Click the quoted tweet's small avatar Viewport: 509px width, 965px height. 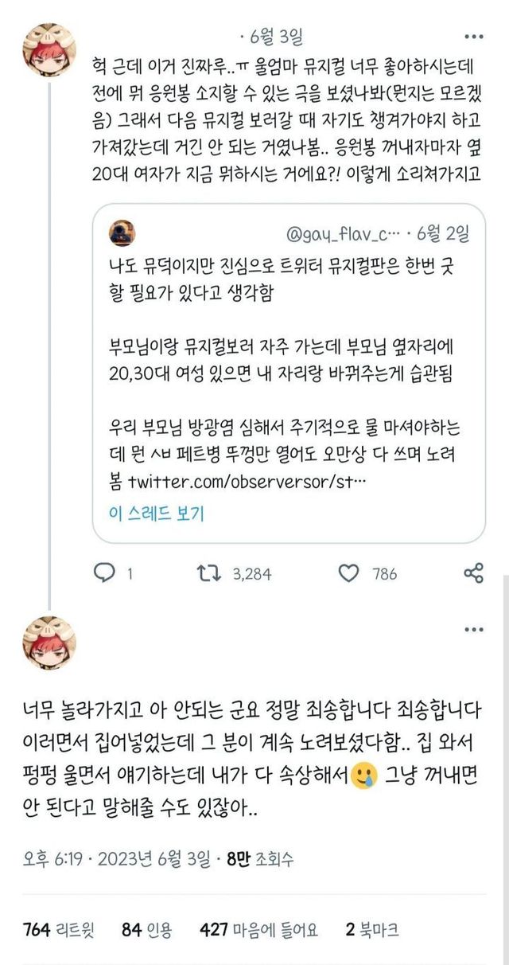pos(122,233)
